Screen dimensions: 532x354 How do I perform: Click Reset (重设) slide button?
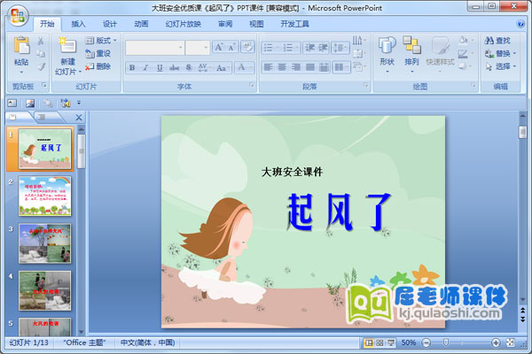(98, 53)
